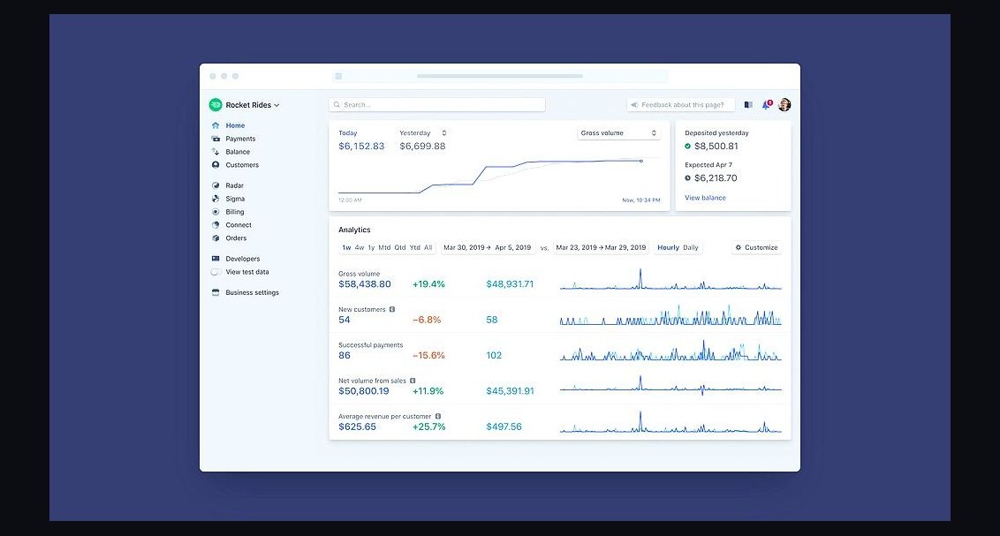
Task: Click the New customers sparkline chart
Action: point(670,315)
